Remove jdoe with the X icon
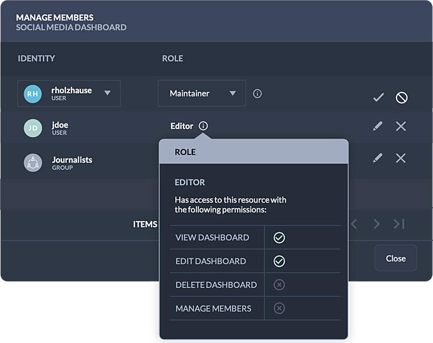Image resolution: width=433 pixels, height=343 pixels. (x=401, y=126)
